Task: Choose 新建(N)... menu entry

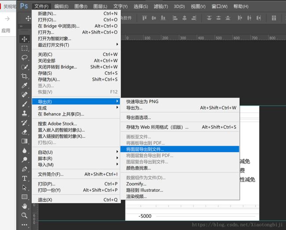Action: (76, 14)
